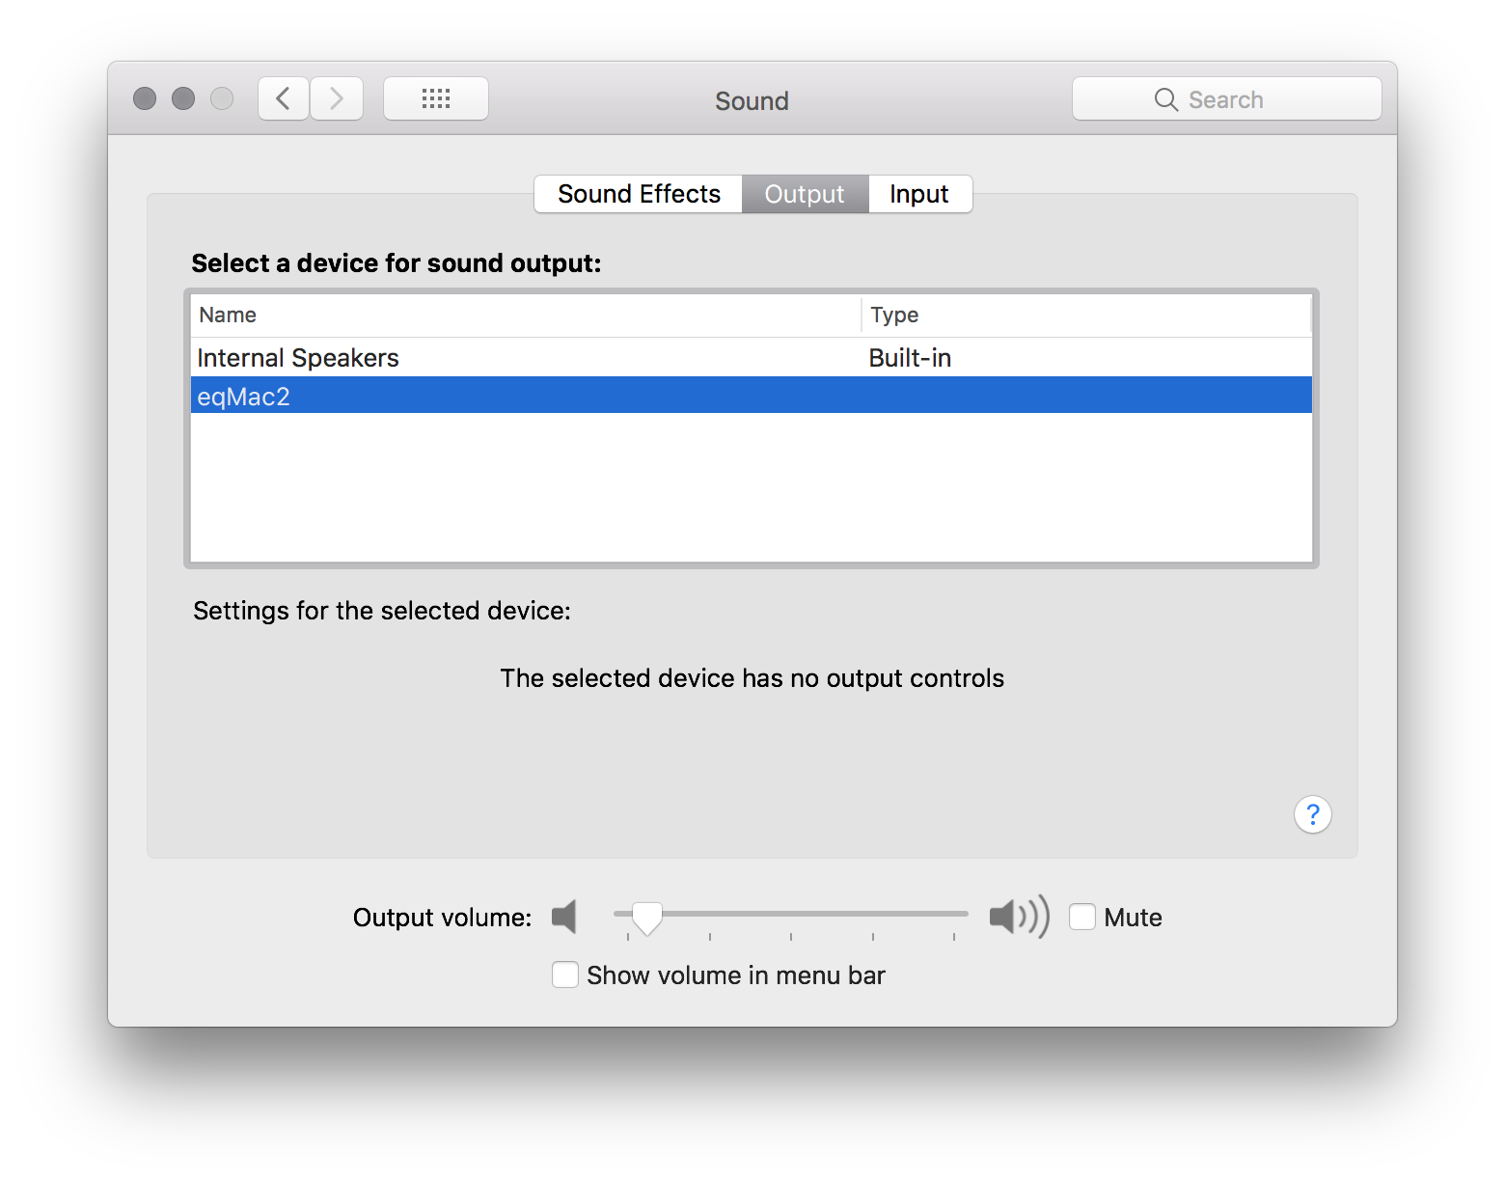The width and height of the screenshot is (1505, 1181).
Task: Click the Search field
Action: [1226, 98]
